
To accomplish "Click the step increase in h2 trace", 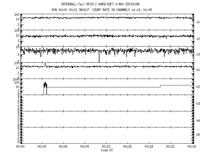I will 160,86.
